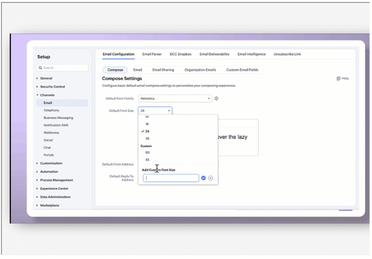Open Email Intelligence tab

(x=252, y=54)
